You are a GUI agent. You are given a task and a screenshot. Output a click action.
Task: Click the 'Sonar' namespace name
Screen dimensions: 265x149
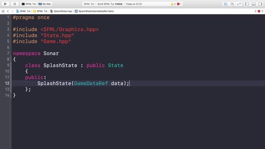click(x=51, y=53)
